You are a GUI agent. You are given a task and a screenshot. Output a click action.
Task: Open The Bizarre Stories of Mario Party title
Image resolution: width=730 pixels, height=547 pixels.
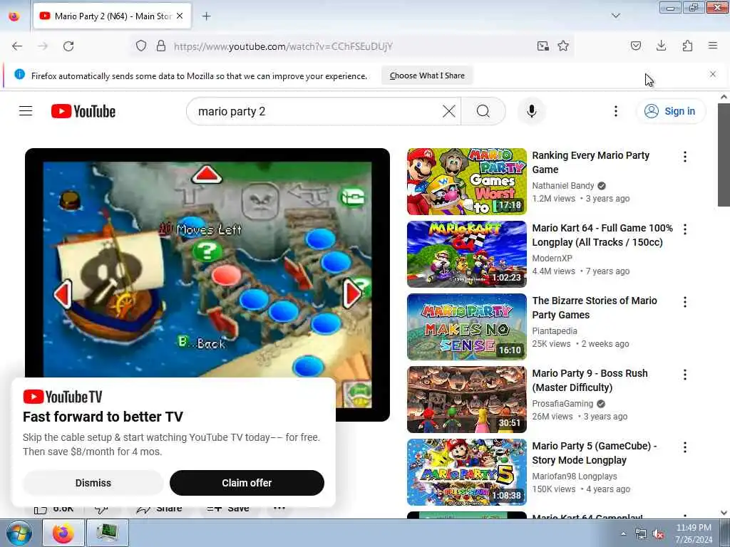[x=595, y=308]
